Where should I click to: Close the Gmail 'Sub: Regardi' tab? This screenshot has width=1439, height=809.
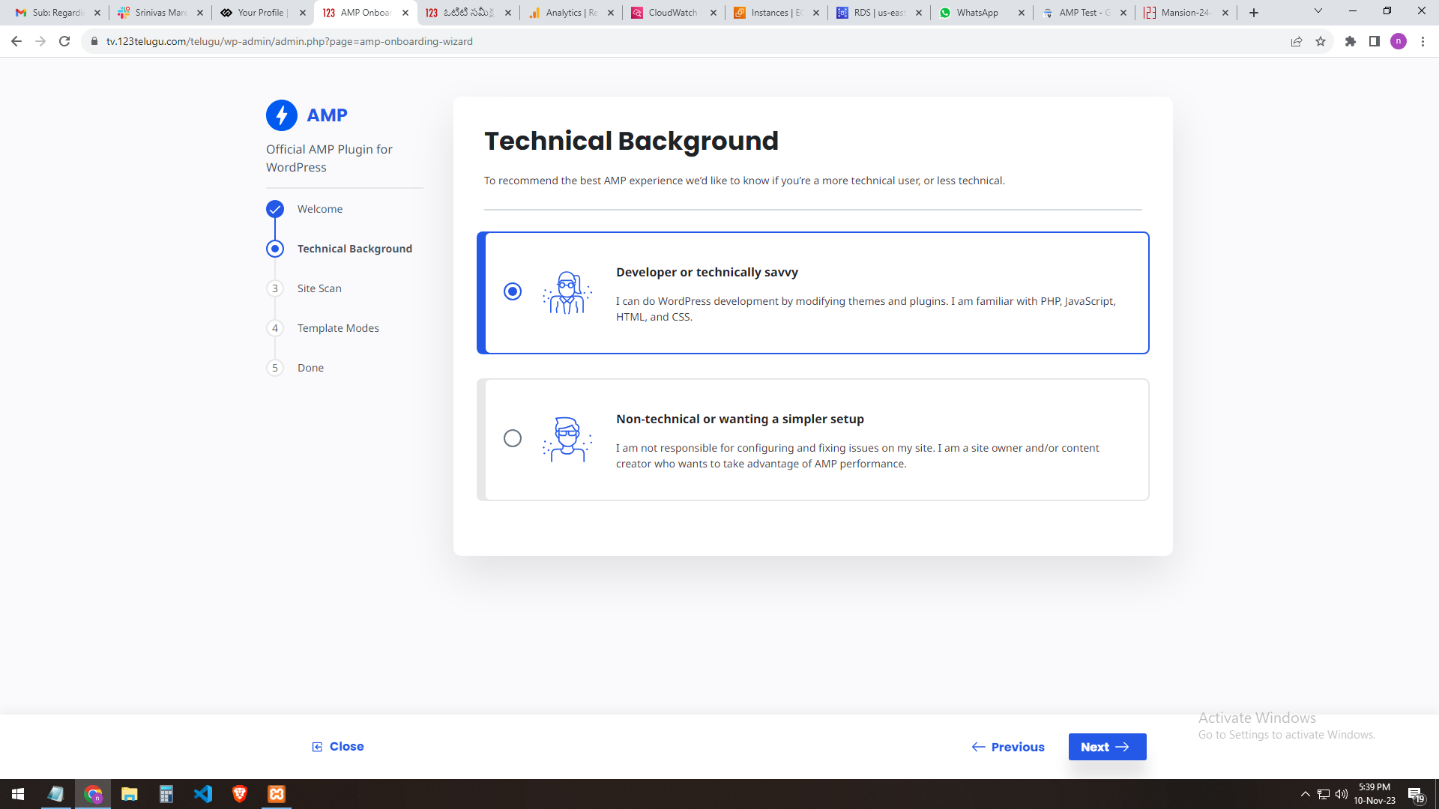97,13
